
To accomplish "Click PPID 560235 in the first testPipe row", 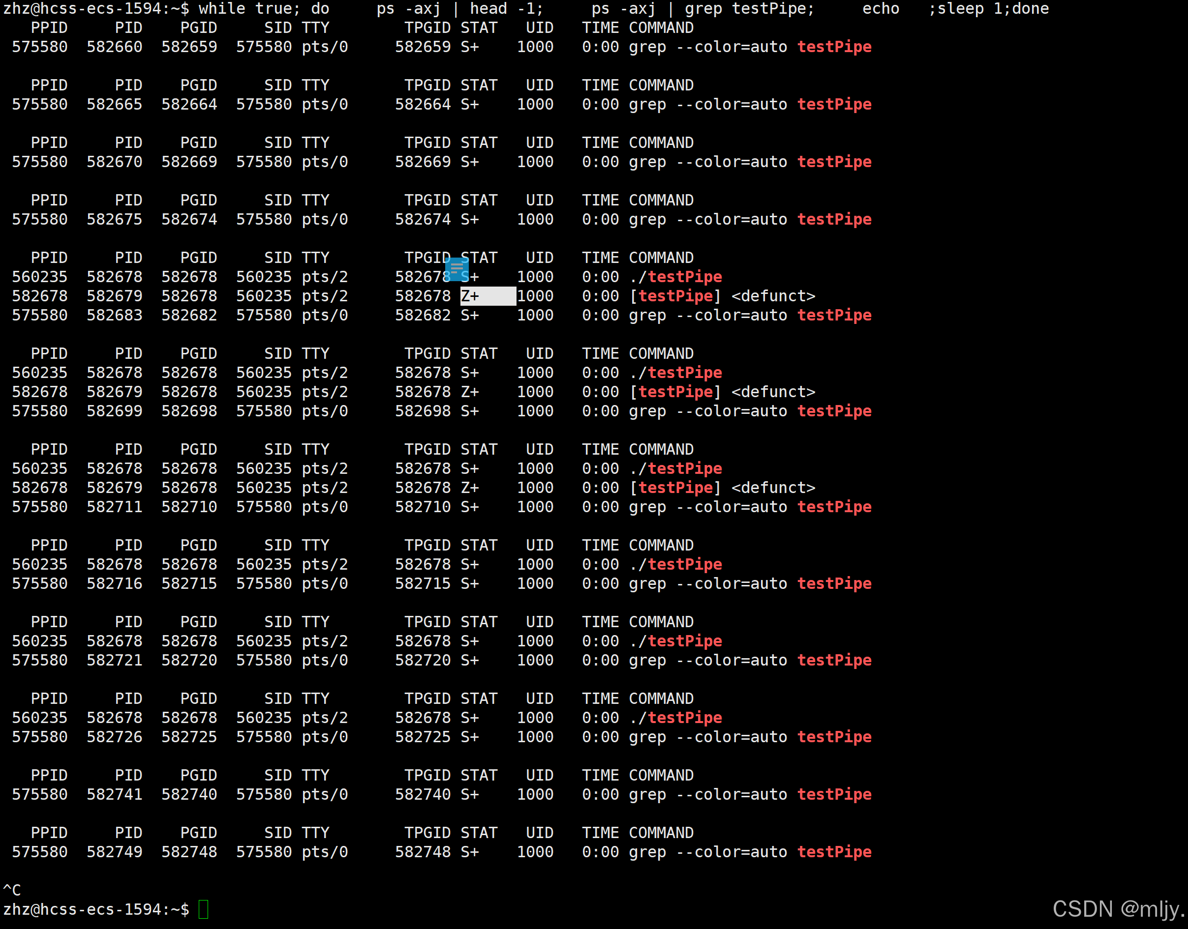I will 40,277.
